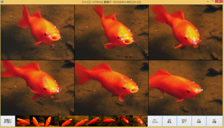Open the (E) 効果 effects button
The image size is (224, 128).
(x=199, y=121)
